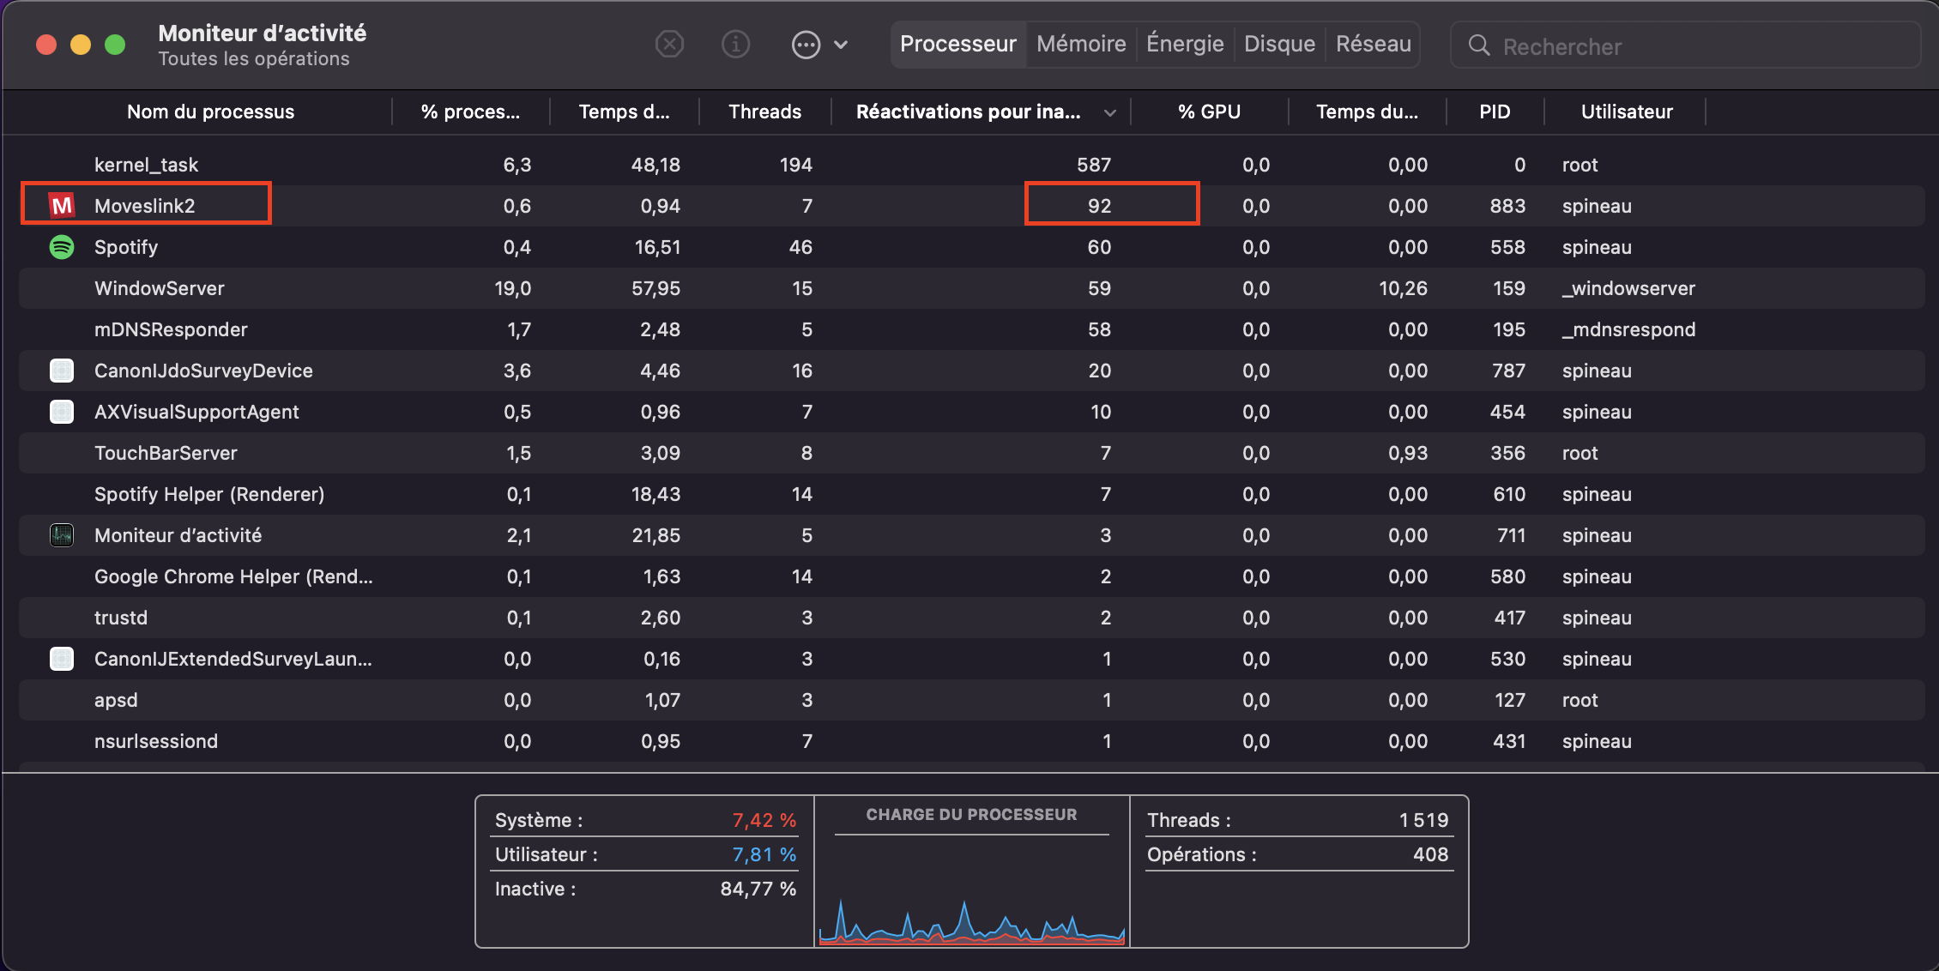This screenshot has height=971, width=1939.
Task: Toggle sort arrow on Réactivations column
Action: point(1110,112)
